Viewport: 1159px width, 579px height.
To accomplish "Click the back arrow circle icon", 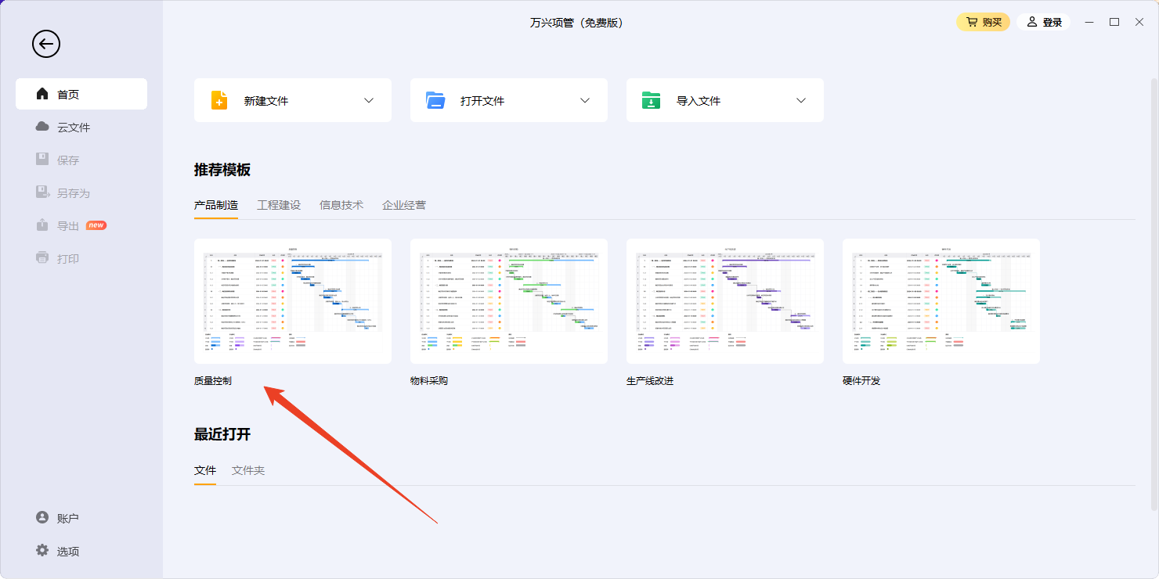I will click(x=46, y=44).
